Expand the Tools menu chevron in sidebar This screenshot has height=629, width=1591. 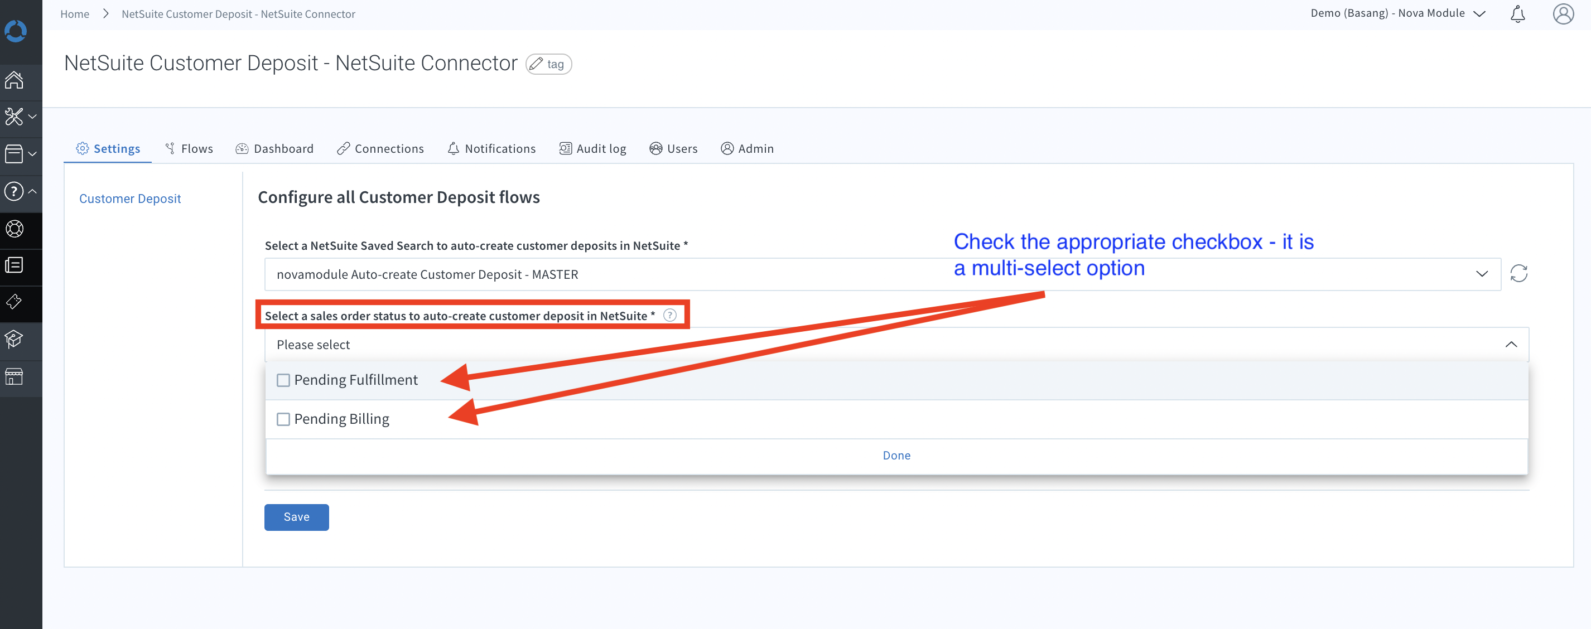(33, 117)
